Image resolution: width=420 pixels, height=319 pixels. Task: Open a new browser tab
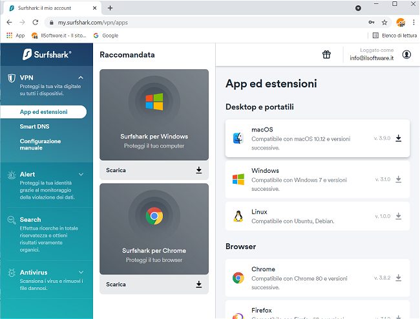coord(110,8)
